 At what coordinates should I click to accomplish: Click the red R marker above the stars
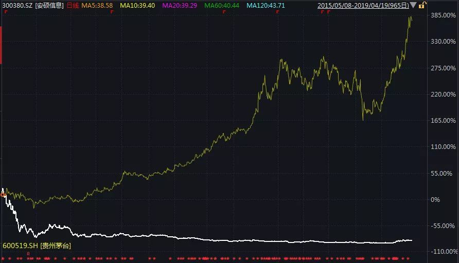28,254
